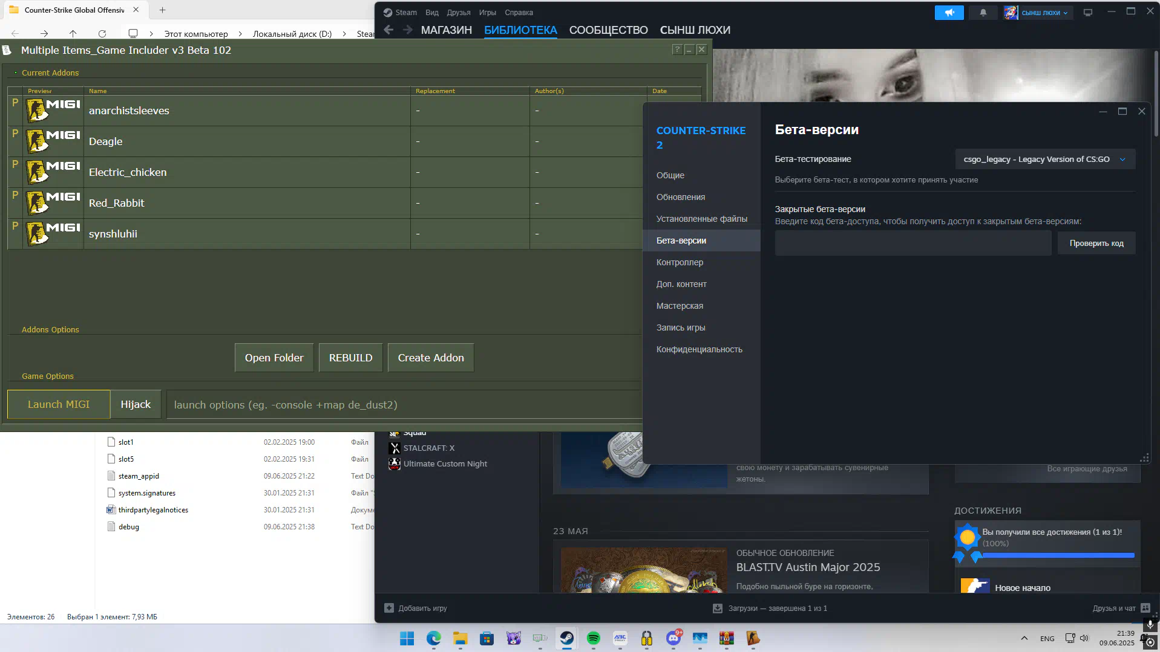Open Steam announcements megaphone button

click(949, 12)
